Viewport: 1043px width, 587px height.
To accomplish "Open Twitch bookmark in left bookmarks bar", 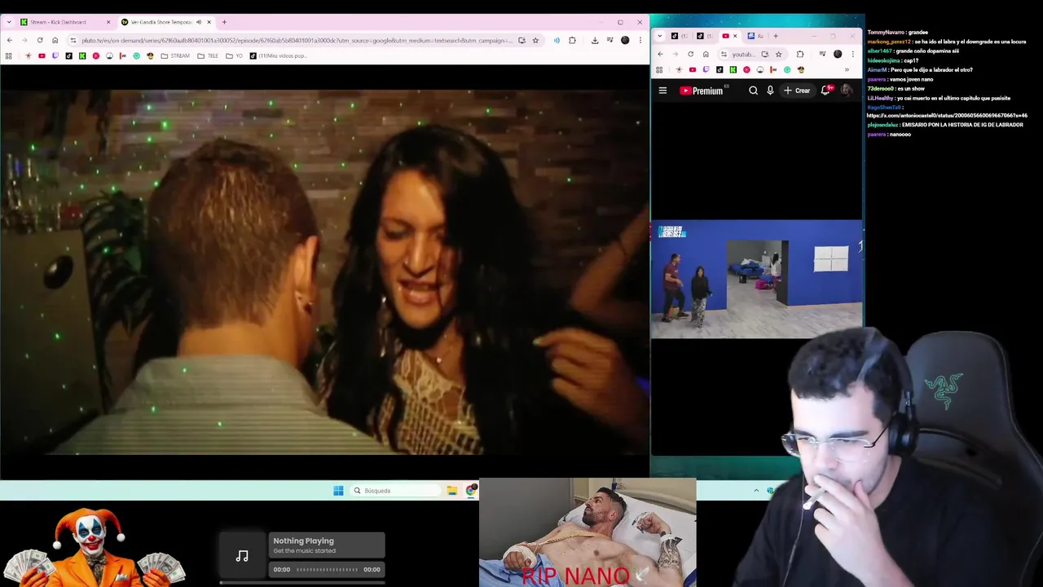I will tap(55, 56).
